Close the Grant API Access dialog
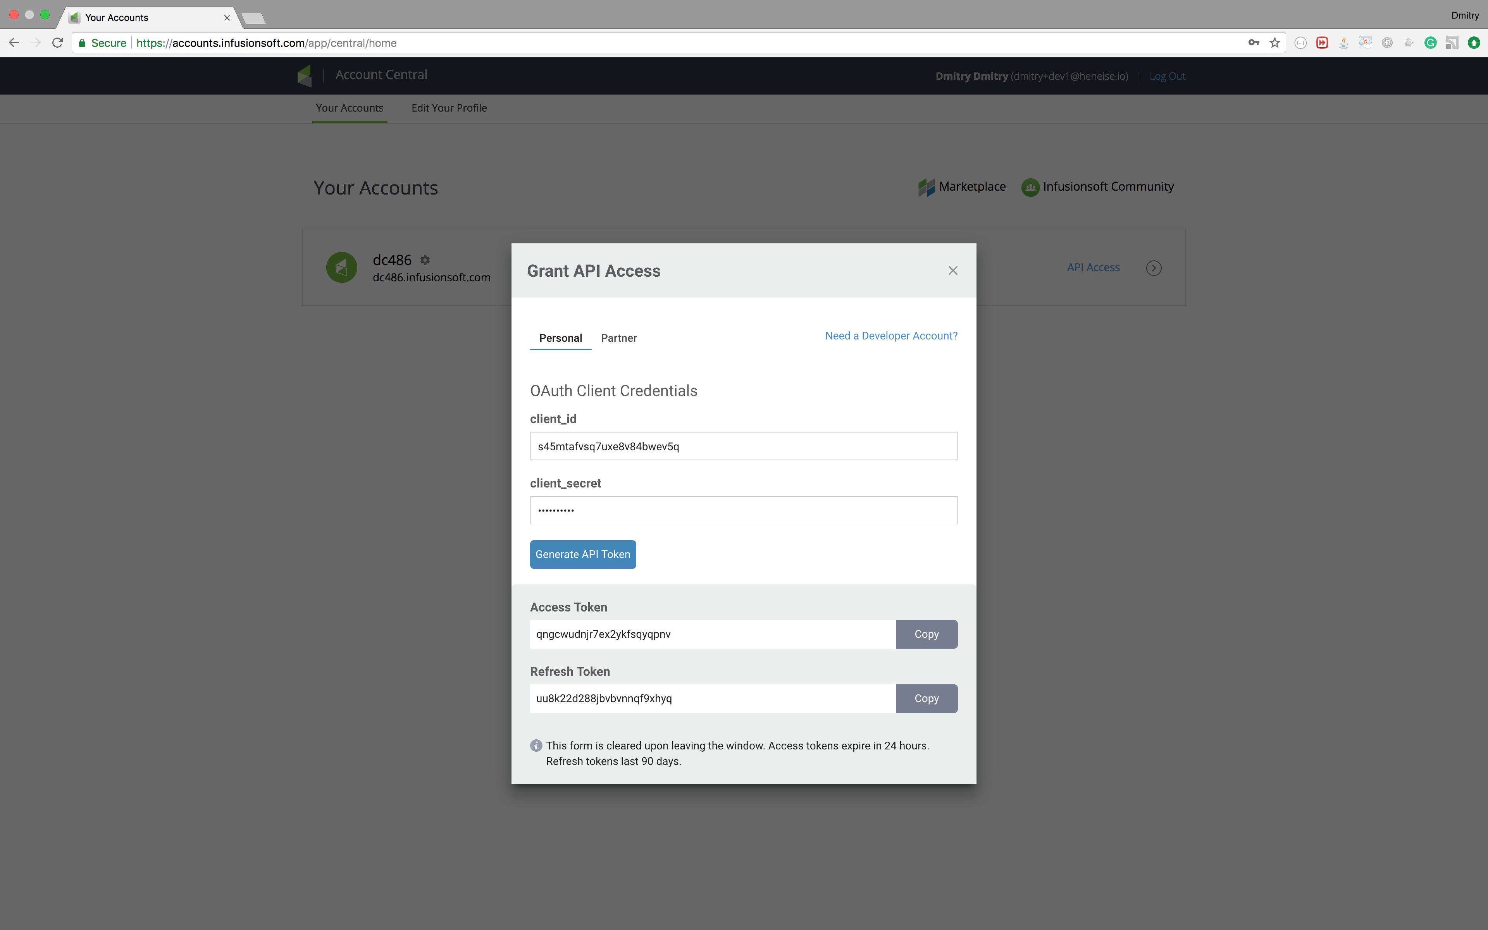The image size is (1488, 930). click(x=953, y=270)
